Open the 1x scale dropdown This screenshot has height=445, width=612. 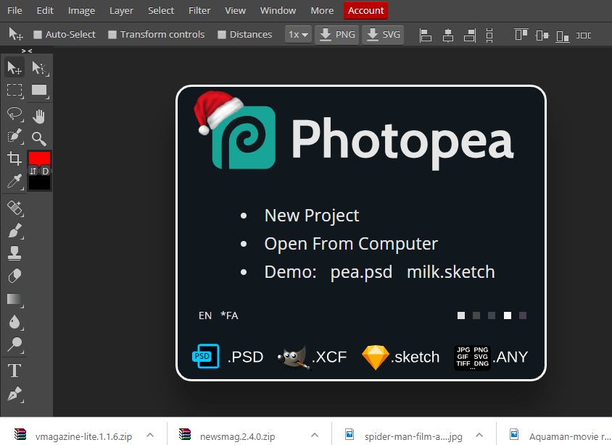298,35
